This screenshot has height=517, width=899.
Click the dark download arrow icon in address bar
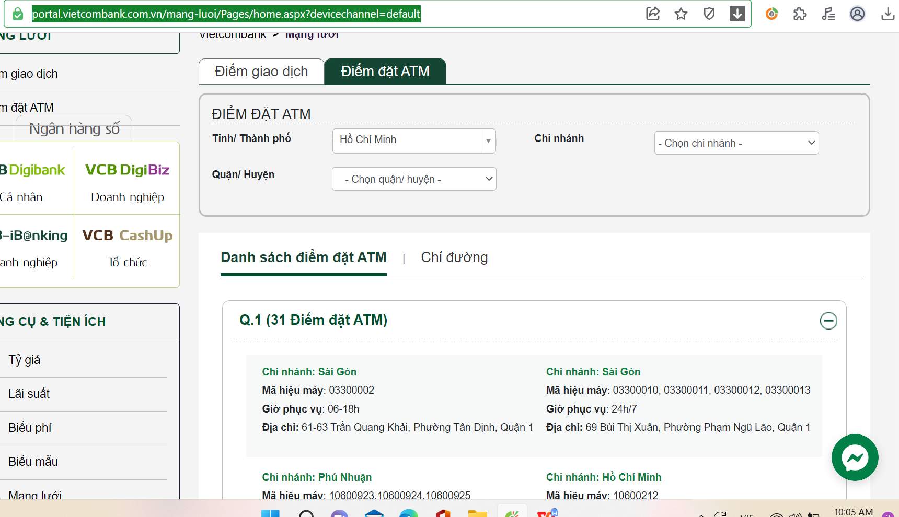click(x=737, y=14)
